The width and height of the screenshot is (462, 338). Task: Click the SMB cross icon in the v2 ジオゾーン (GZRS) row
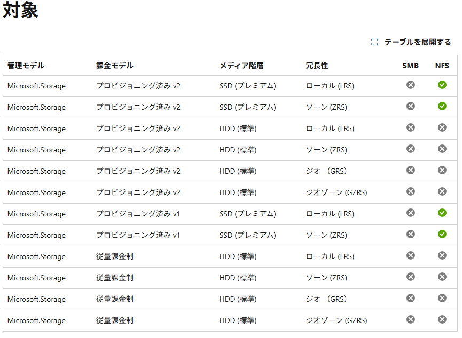tap(410, 191)
